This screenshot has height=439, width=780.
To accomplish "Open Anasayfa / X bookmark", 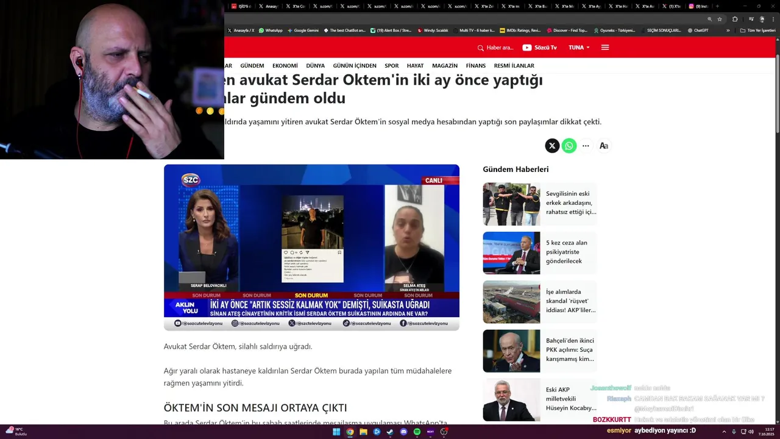I will click(241, 30).
